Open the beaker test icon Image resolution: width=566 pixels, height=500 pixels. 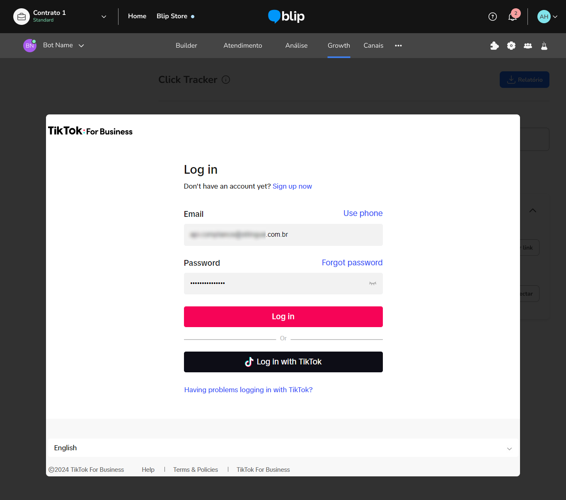544,46
